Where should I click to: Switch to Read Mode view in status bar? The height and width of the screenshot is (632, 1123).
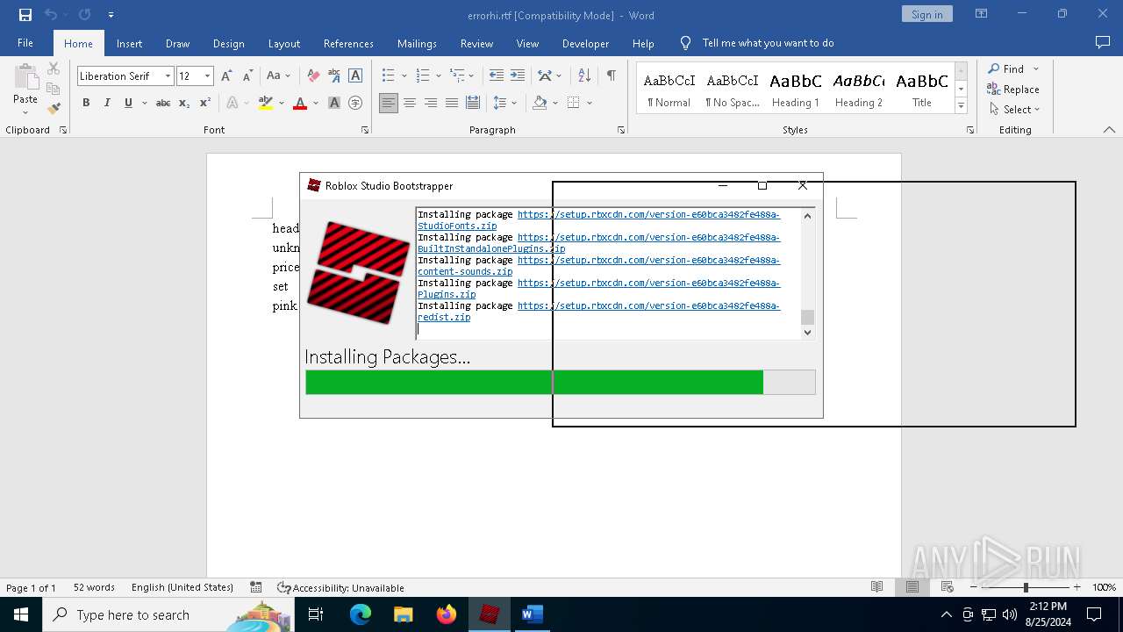(876, 587)
